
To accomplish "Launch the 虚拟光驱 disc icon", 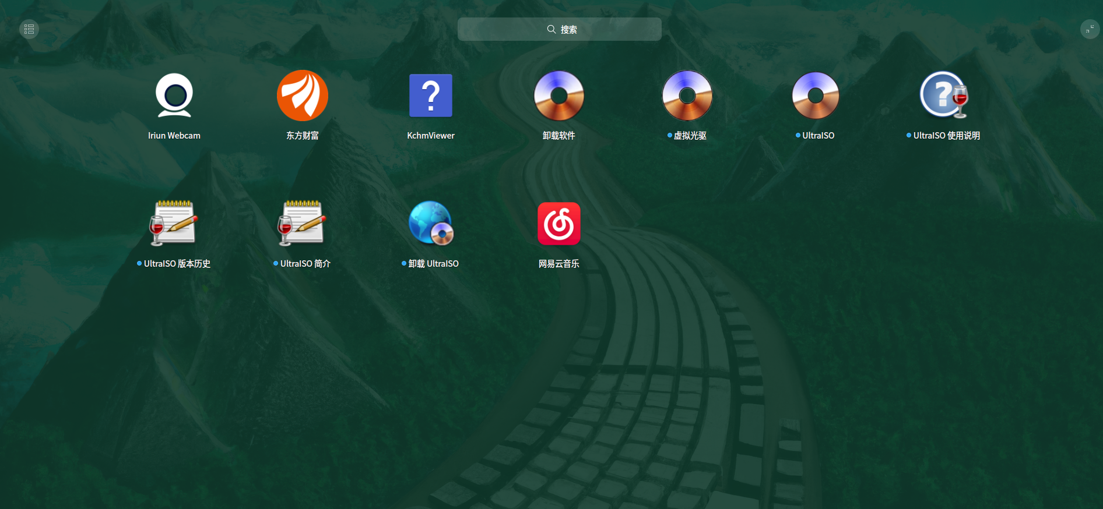I will point(687,96).
